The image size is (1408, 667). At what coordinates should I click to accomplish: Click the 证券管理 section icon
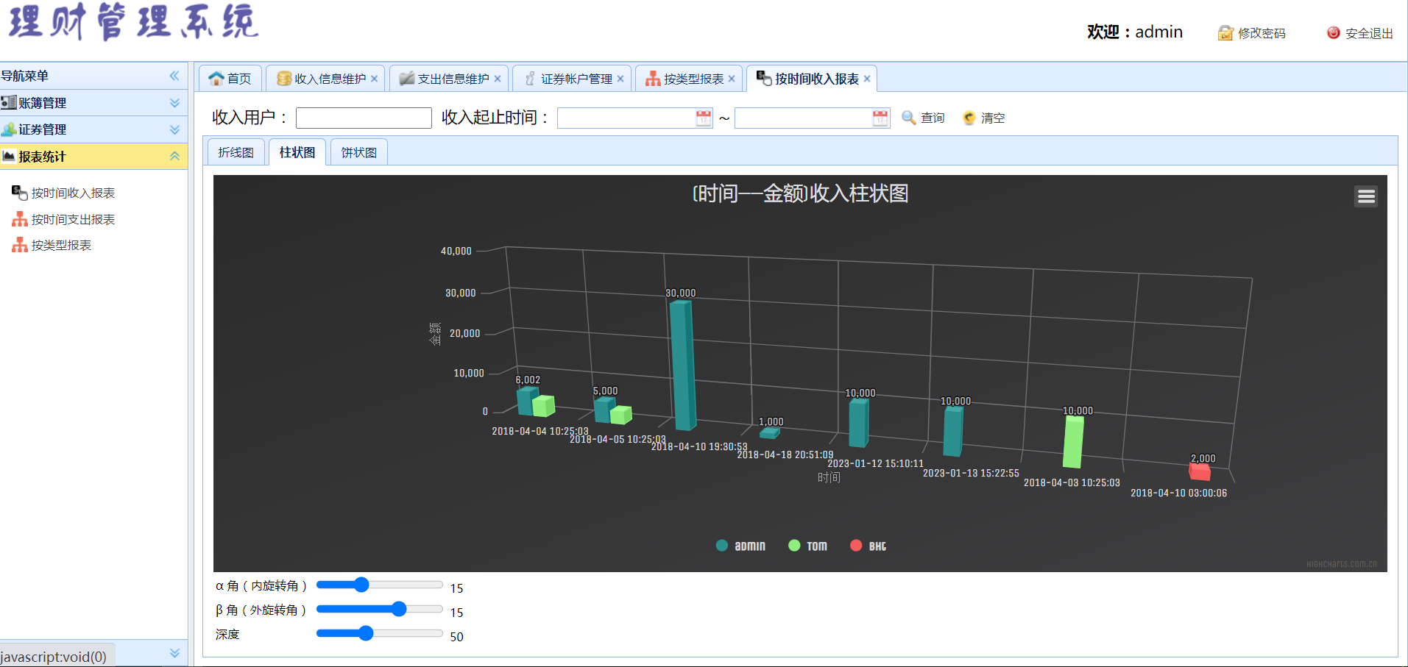tap(9, 129)
